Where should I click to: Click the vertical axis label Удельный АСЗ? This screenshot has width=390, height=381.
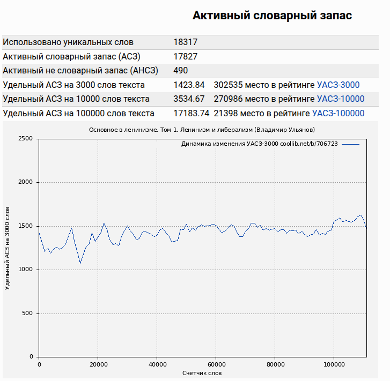tap(8, 248)
